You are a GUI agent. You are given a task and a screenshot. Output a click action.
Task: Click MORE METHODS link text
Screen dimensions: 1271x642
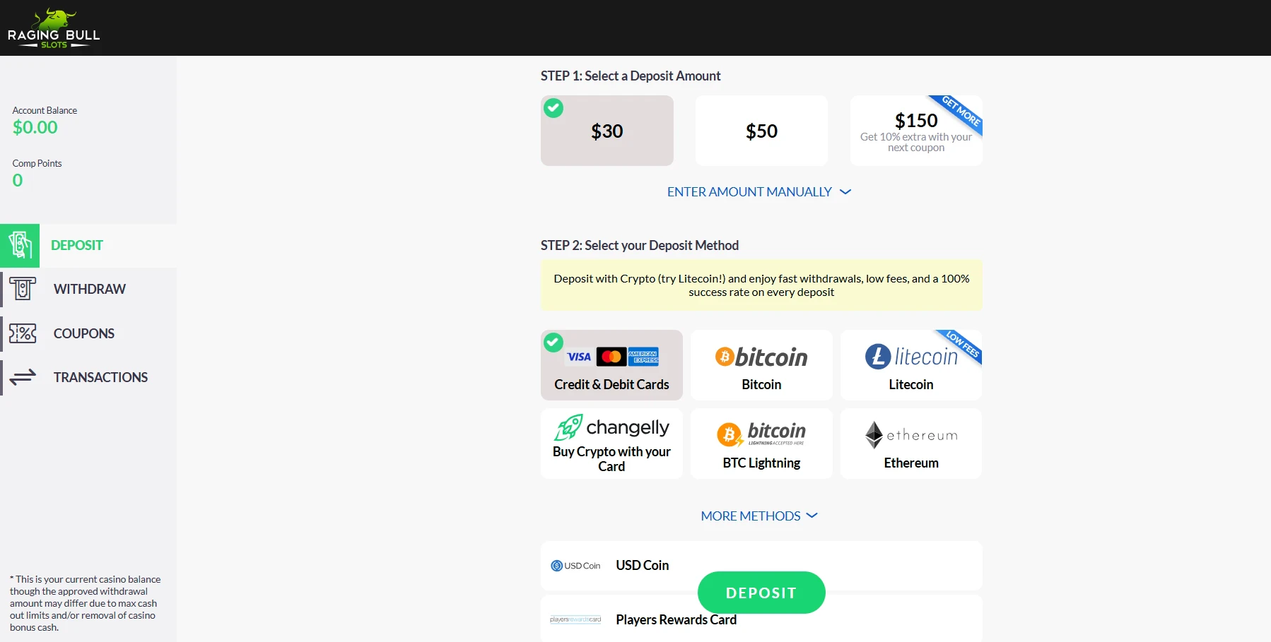(x=751, y=516)
